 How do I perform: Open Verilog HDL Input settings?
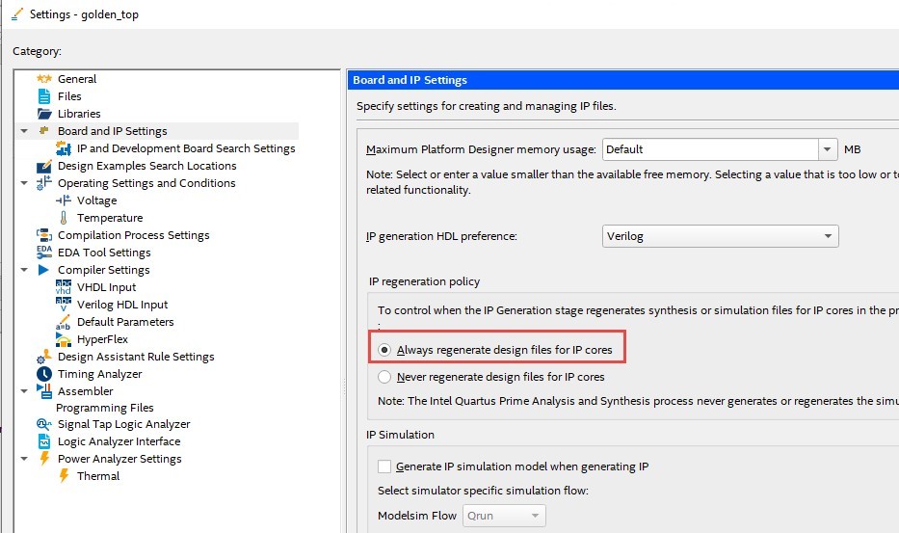click(x=122, y=305)
